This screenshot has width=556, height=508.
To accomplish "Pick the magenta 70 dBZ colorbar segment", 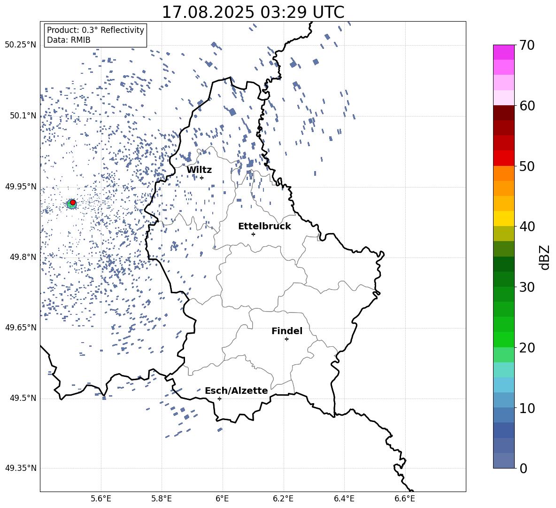I will point(504,52).
